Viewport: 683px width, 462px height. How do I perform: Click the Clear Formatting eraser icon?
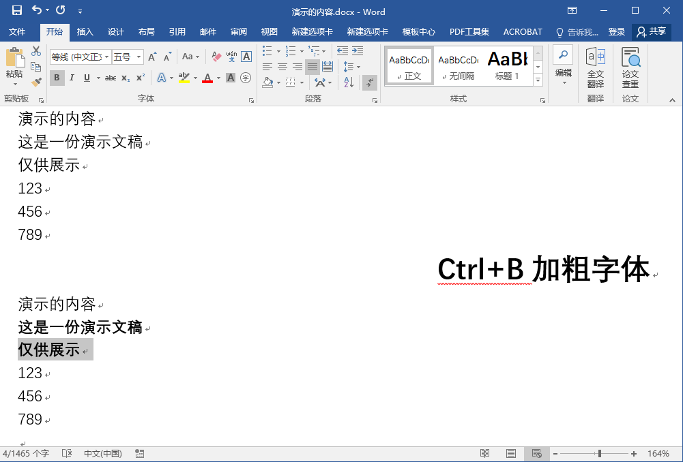pos(216,57)
